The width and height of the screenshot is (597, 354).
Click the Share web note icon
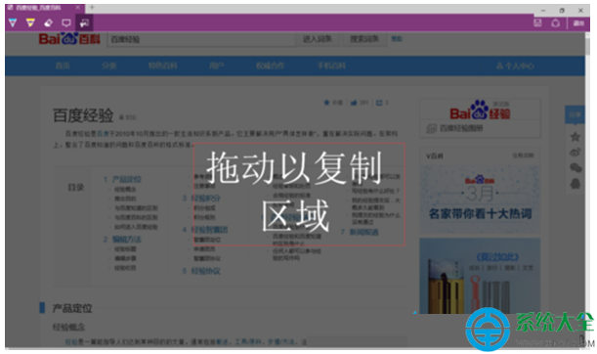(x=555, y=22)
